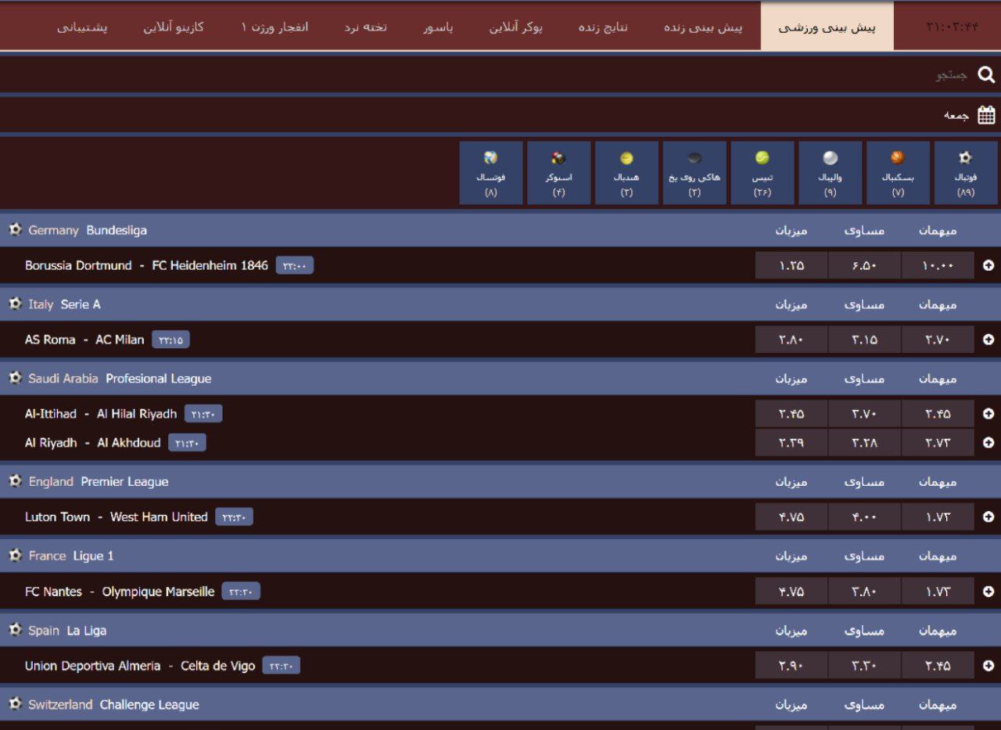Image resolution: width=1001 pixels, height=730 pixels.
Task: Show extra odds for Luton Town - West Ham
Action: point(988,517)
